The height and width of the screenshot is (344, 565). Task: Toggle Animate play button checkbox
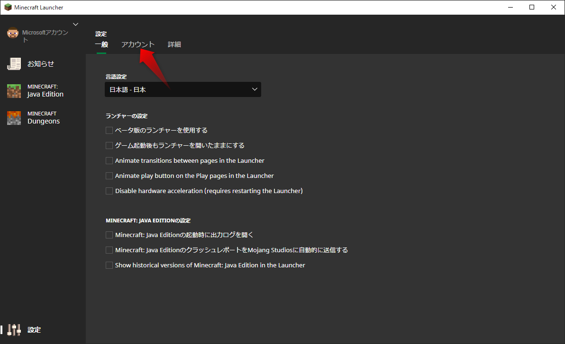109,176
